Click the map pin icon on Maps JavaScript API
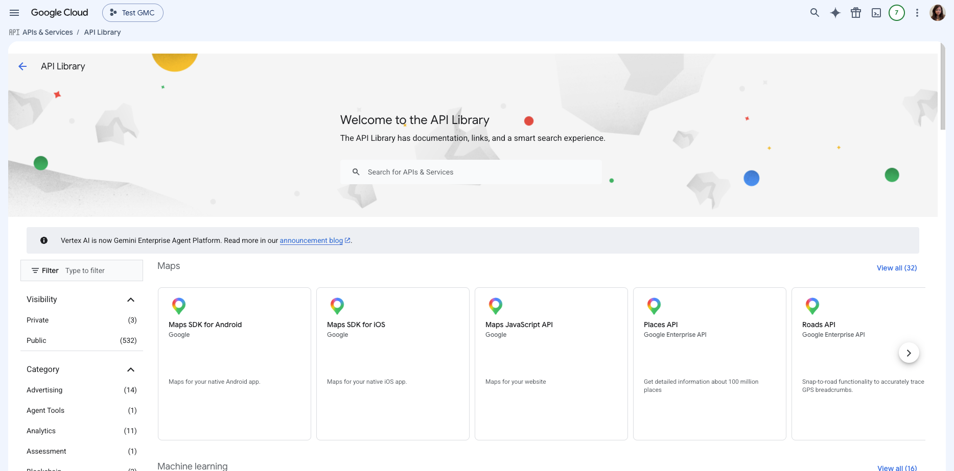Screen dimensions: 954x471 (496, 306)
